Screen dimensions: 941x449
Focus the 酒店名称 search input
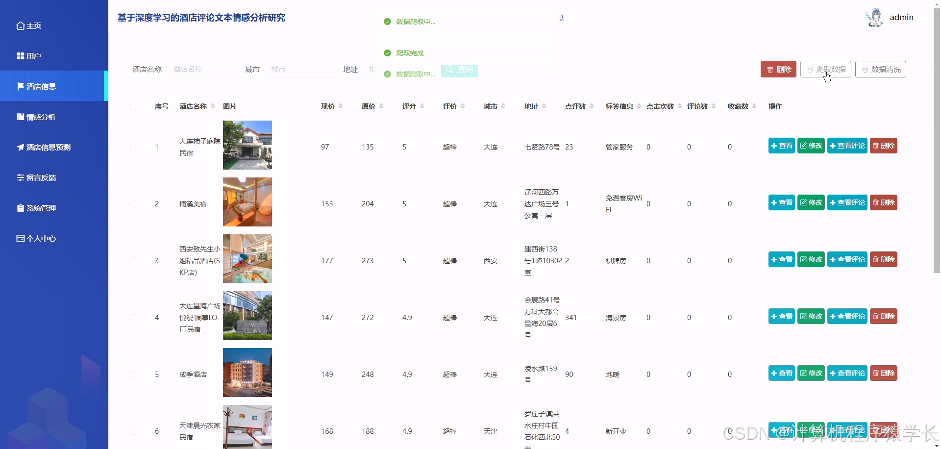[203, 69]
